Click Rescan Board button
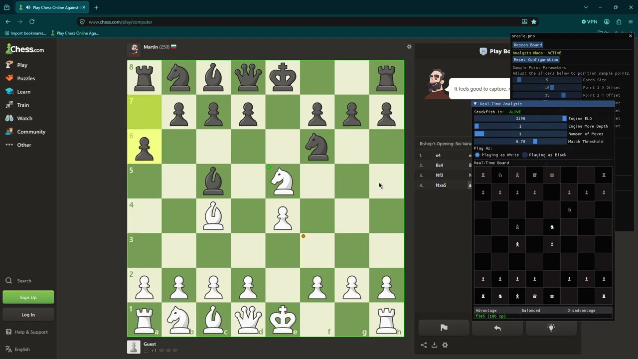Viewport: 638px width, 359px height. coord(527,45)
